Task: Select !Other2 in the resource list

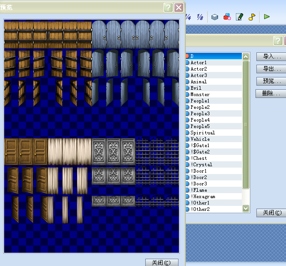Action: tap(214, 209)
